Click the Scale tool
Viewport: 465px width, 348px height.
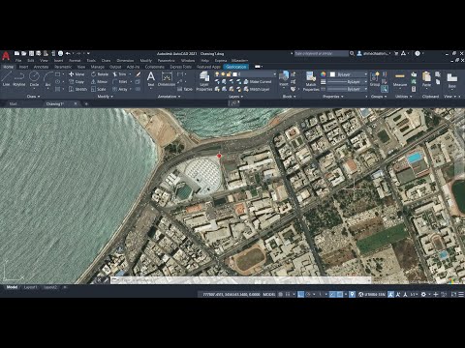[99, 89]
